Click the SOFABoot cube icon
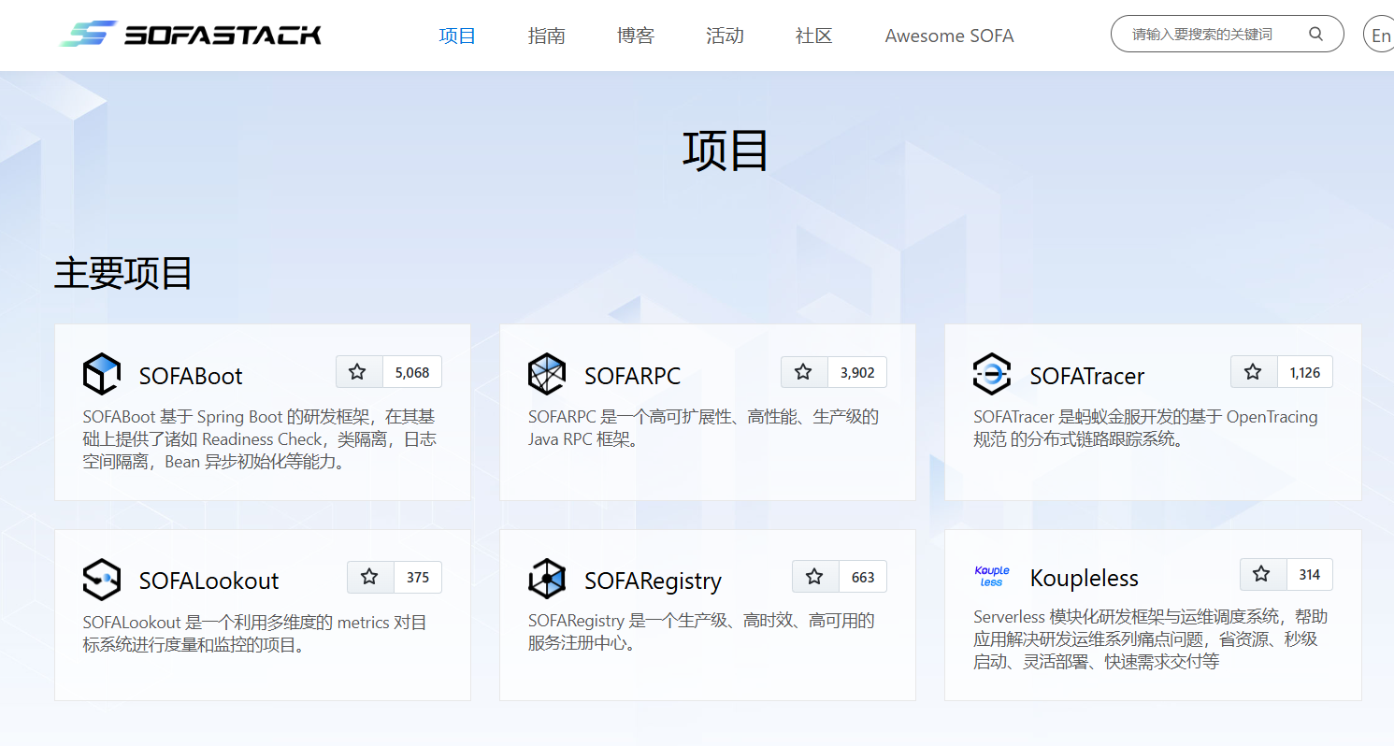This screenshot has height=746, width=1394. pos(101,375)
